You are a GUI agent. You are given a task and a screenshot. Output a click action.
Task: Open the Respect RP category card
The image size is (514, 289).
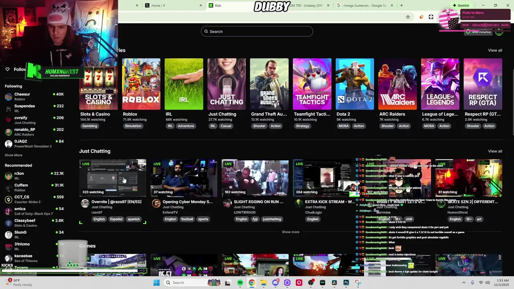pos(483,84)
